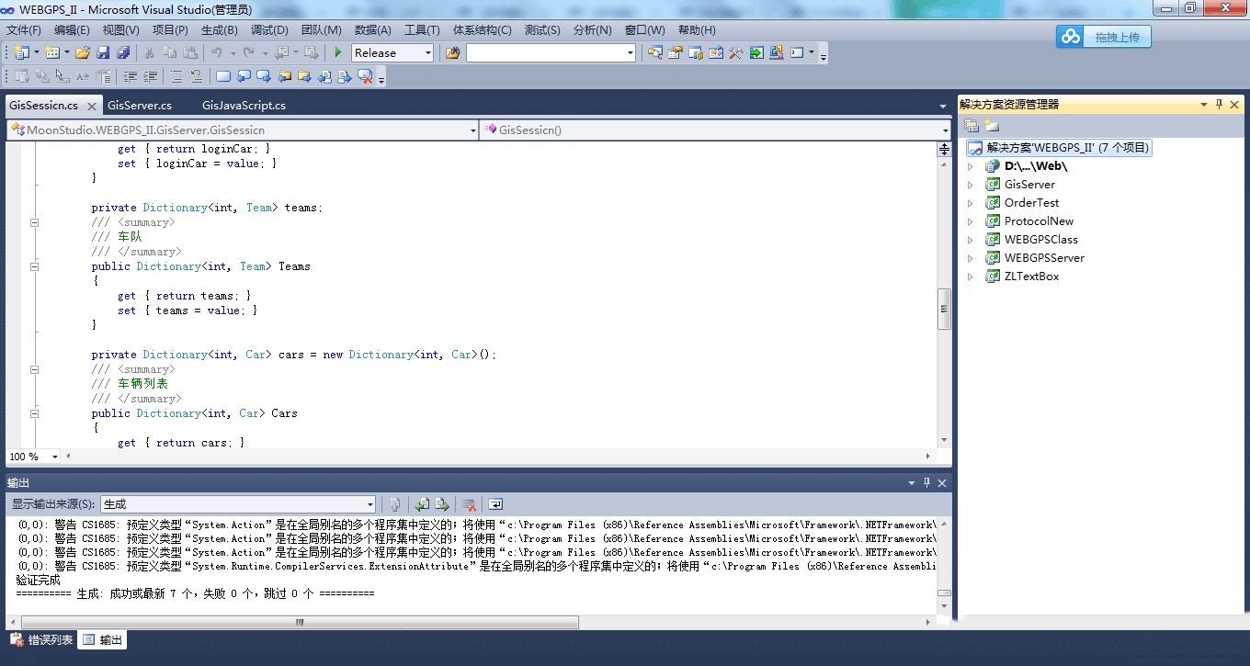Open the 生成(B) build menu
1250x666 pixels.
[x=219, y=30]
